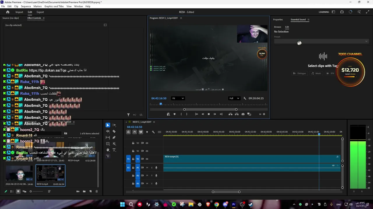Screen dimensions: 373x209
Task: Activate the Slip tool
Action: [x=108, y=138]
